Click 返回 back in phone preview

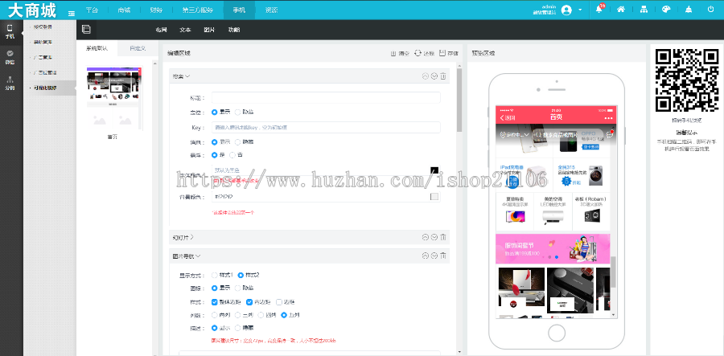click(x=507, y=117)
